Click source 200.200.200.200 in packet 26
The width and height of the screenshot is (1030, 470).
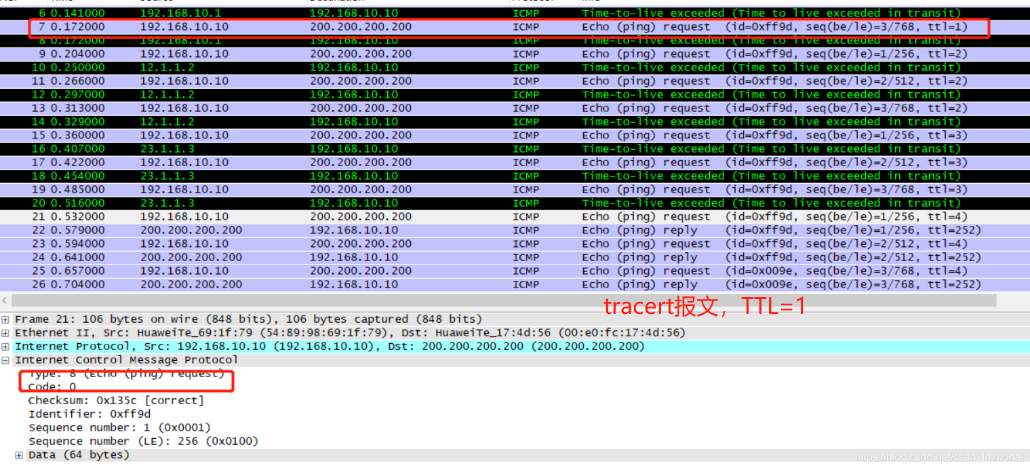coord(191,285)
